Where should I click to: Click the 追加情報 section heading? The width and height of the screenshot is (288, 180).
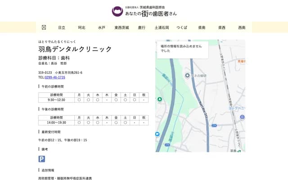pos(48,170)
